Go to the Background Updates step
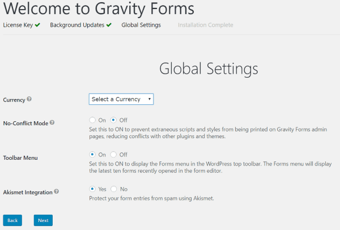This screenshot has height=230, width=340. point(77,25)
